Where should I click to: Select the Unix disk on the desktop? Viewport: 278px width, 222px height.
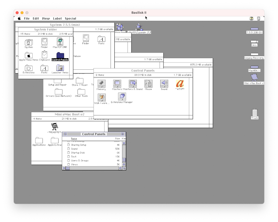[x=254, y=42]
